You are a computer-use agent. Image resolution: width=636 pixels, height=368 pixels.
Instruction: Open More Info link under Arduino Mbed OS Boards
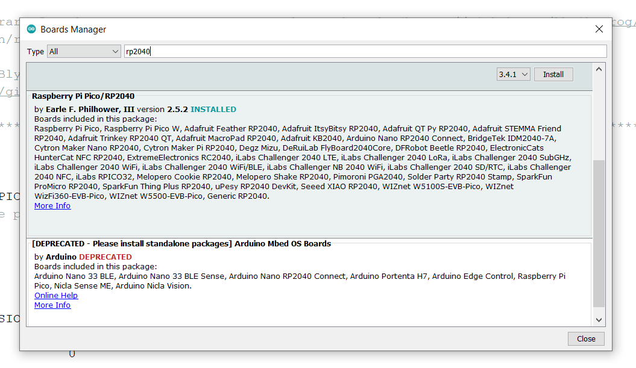tap(52, 305)
